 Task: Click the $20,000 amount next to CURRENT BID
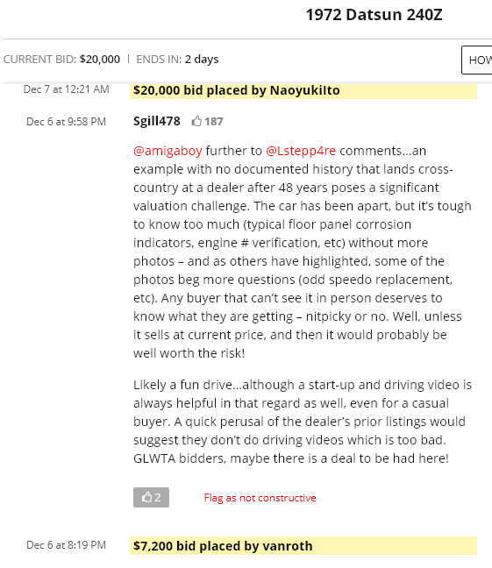[100, 59]
